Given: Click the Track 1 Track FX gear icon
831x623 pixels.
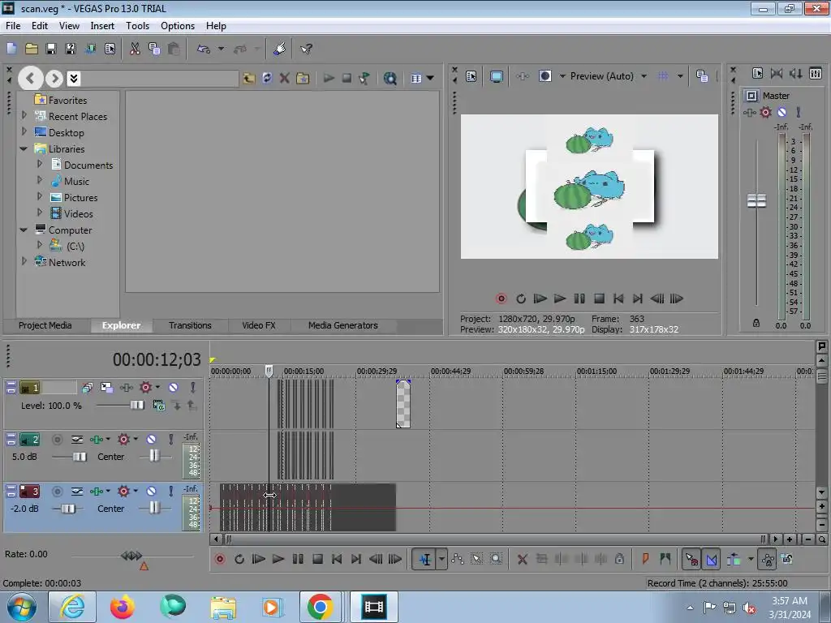Looking at the screenshot, I should pyautogui.click(x=146, y=387).
